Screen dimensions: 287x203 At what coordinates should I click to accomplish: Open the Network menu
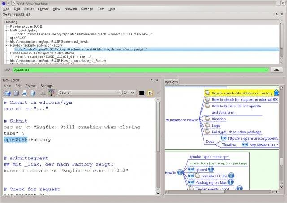tap(70, 9)
